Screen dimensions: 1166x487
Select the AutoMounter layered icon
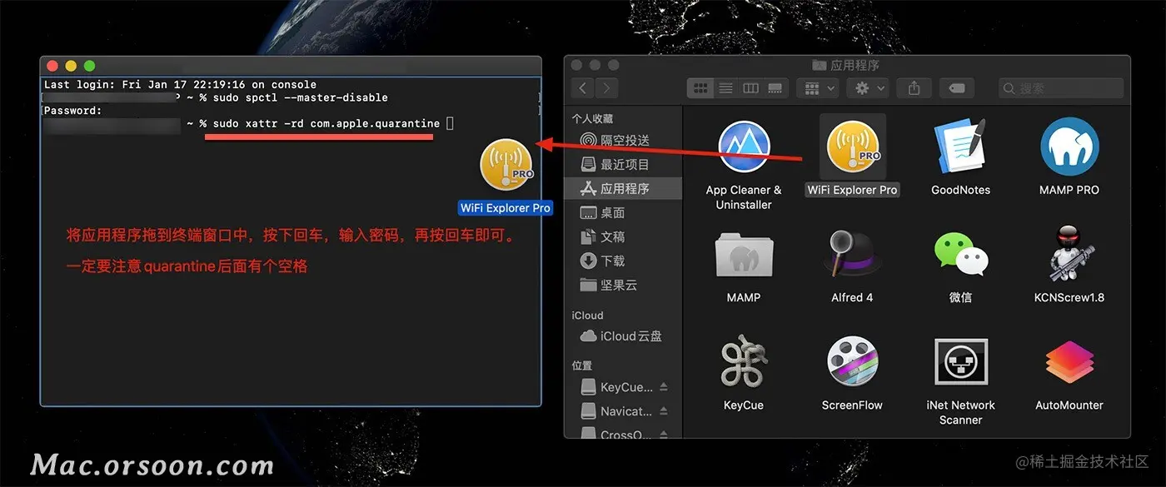[1069, 363]
